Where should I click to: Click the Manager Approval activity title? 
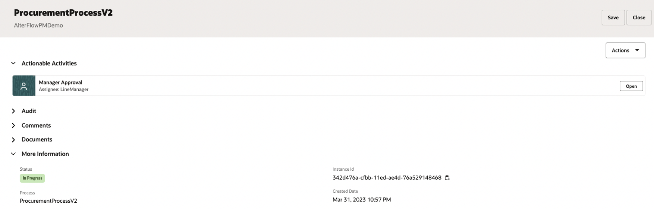pyautogui.click(x=60, y=82)
